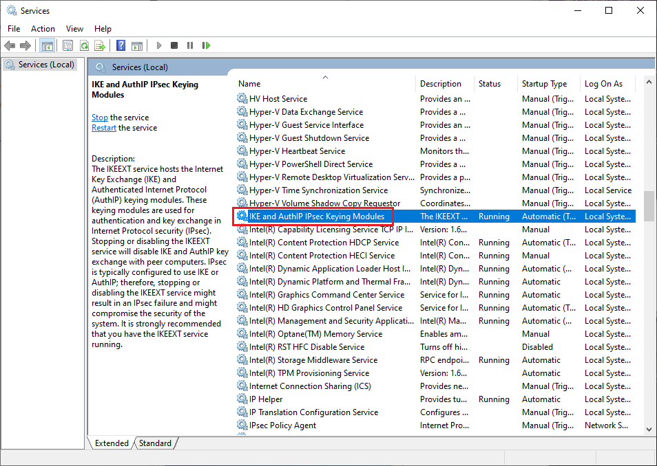Click the blue Help toolbar icon
The image size is (657, 466).
[x=121, y=45]
